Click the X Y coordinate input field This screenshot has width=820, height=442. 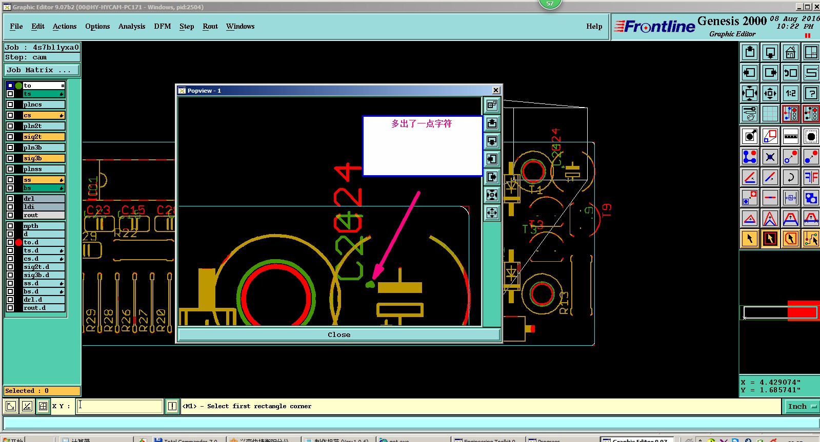[x=120, y=406]
